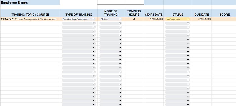Click the empty Score cell in the EXAMPLE row
Screen dimensions: 236x106
tap(224, 19)
